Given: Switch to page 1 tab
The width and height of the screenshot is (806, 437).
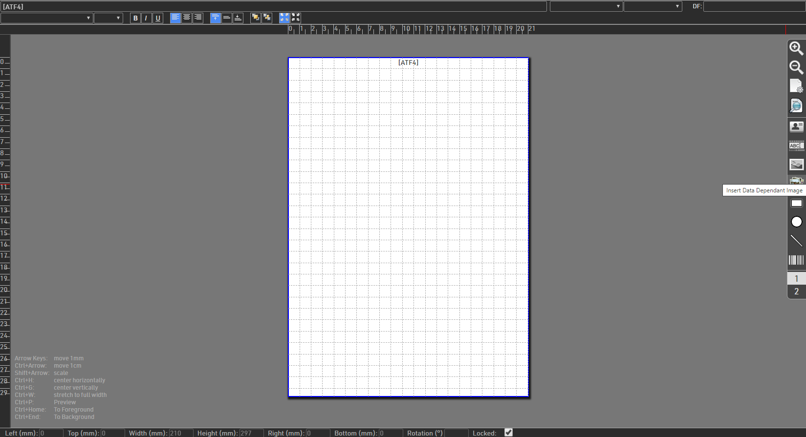Looking at the screenshot, I should pos(796,279).
